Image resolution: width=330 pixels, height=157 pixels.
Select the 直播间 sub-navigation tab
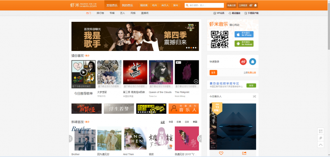[145, 13]
